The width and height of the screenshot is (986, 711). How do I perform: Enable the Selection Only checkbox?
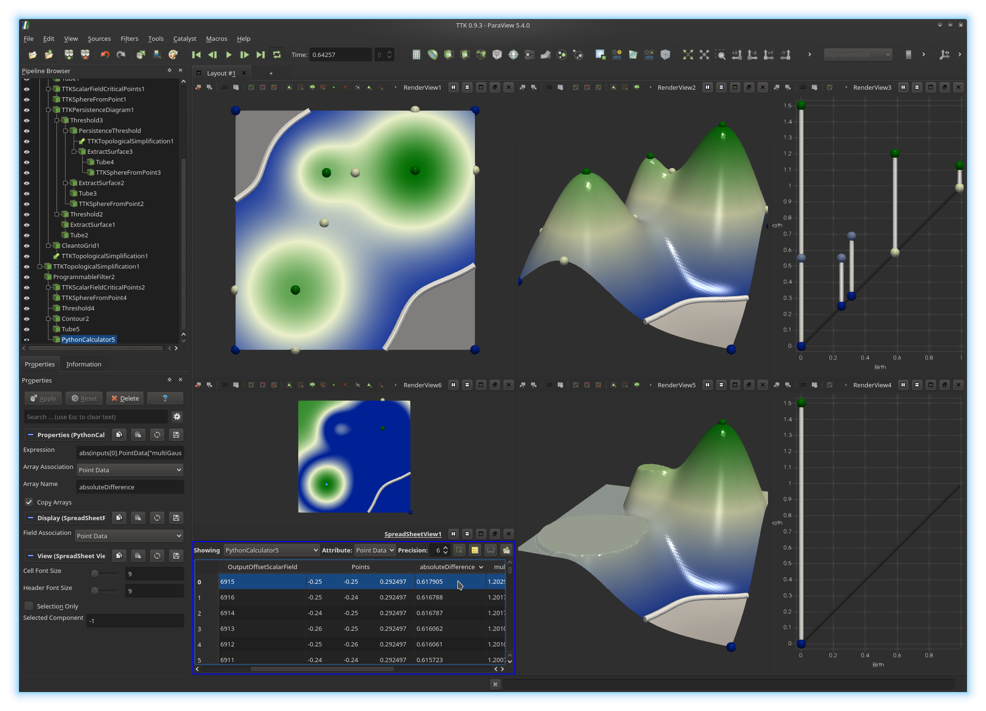coord(29,606)
